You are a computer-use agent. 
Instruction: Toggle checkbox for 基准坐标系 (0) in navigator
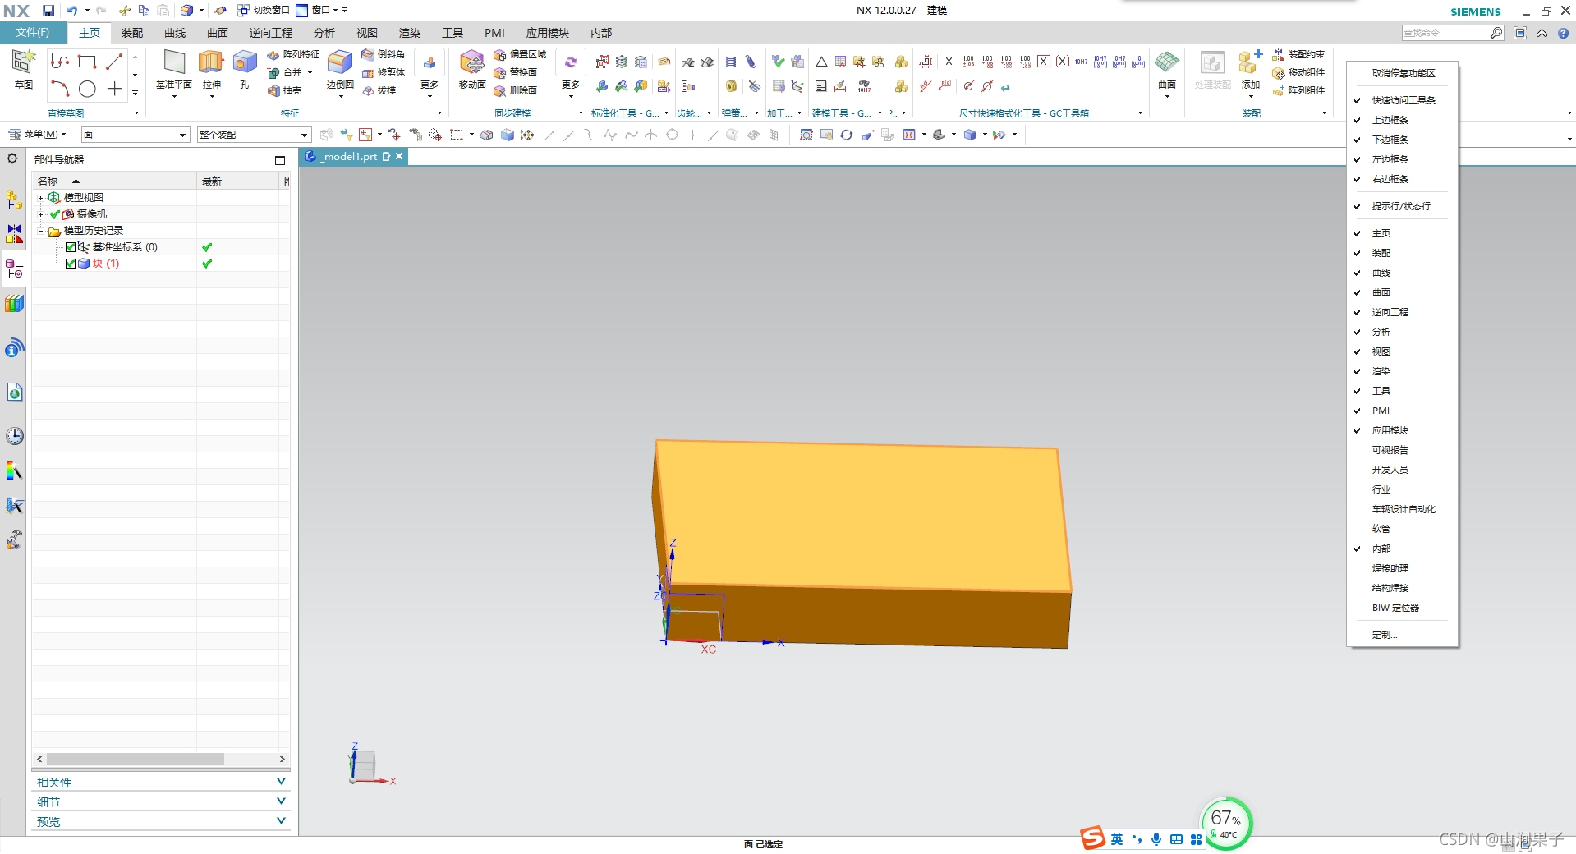coord(71,247)
